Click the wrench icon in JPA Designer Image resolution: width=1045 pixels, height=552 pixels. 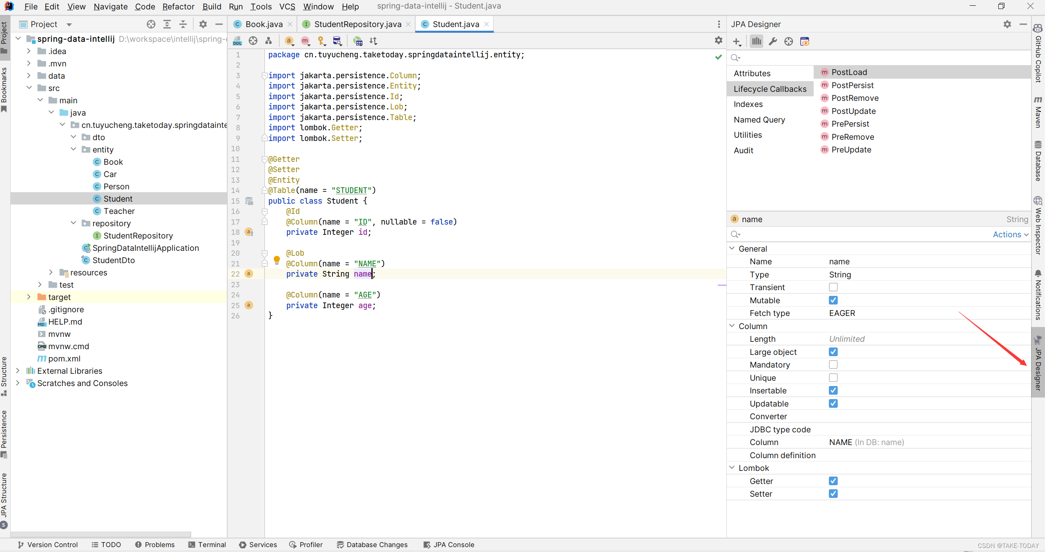(773, 41)
